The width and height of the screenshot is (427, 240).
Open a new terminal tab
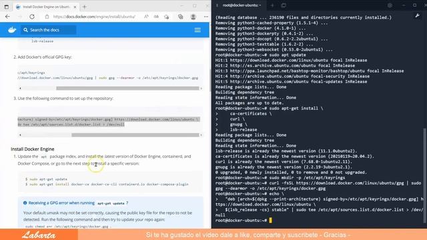pos(272,5)
